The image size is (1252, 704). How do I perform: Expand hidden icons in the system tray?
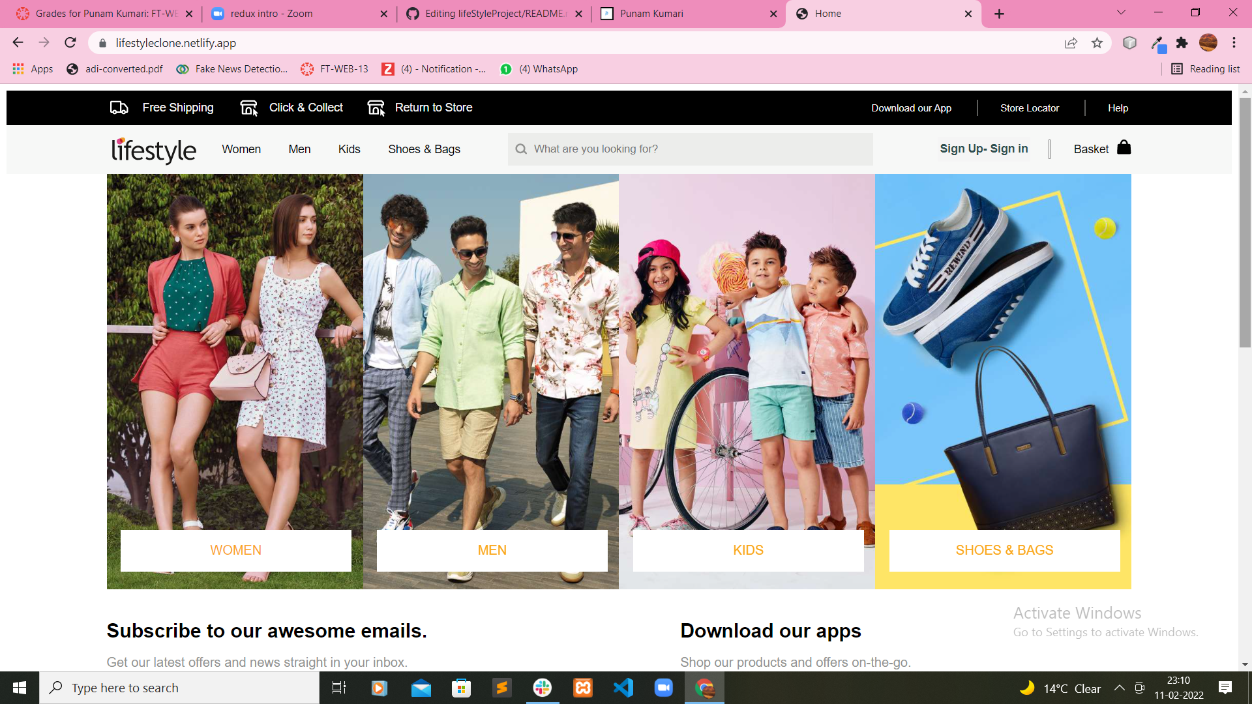click(x=1120, y=688)
